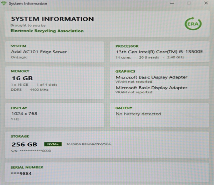Click the storage S/N masked value ending 0000
This screenshot has width=214, height=185.
pos(36,151)
